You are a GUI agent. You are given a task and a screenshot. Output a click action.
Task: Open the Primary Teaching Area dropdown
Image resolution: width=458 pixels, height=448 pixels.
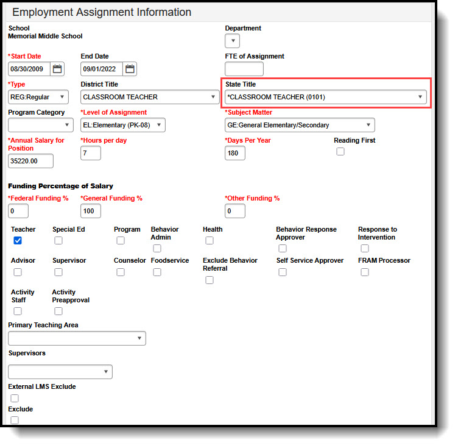(77, 338)
